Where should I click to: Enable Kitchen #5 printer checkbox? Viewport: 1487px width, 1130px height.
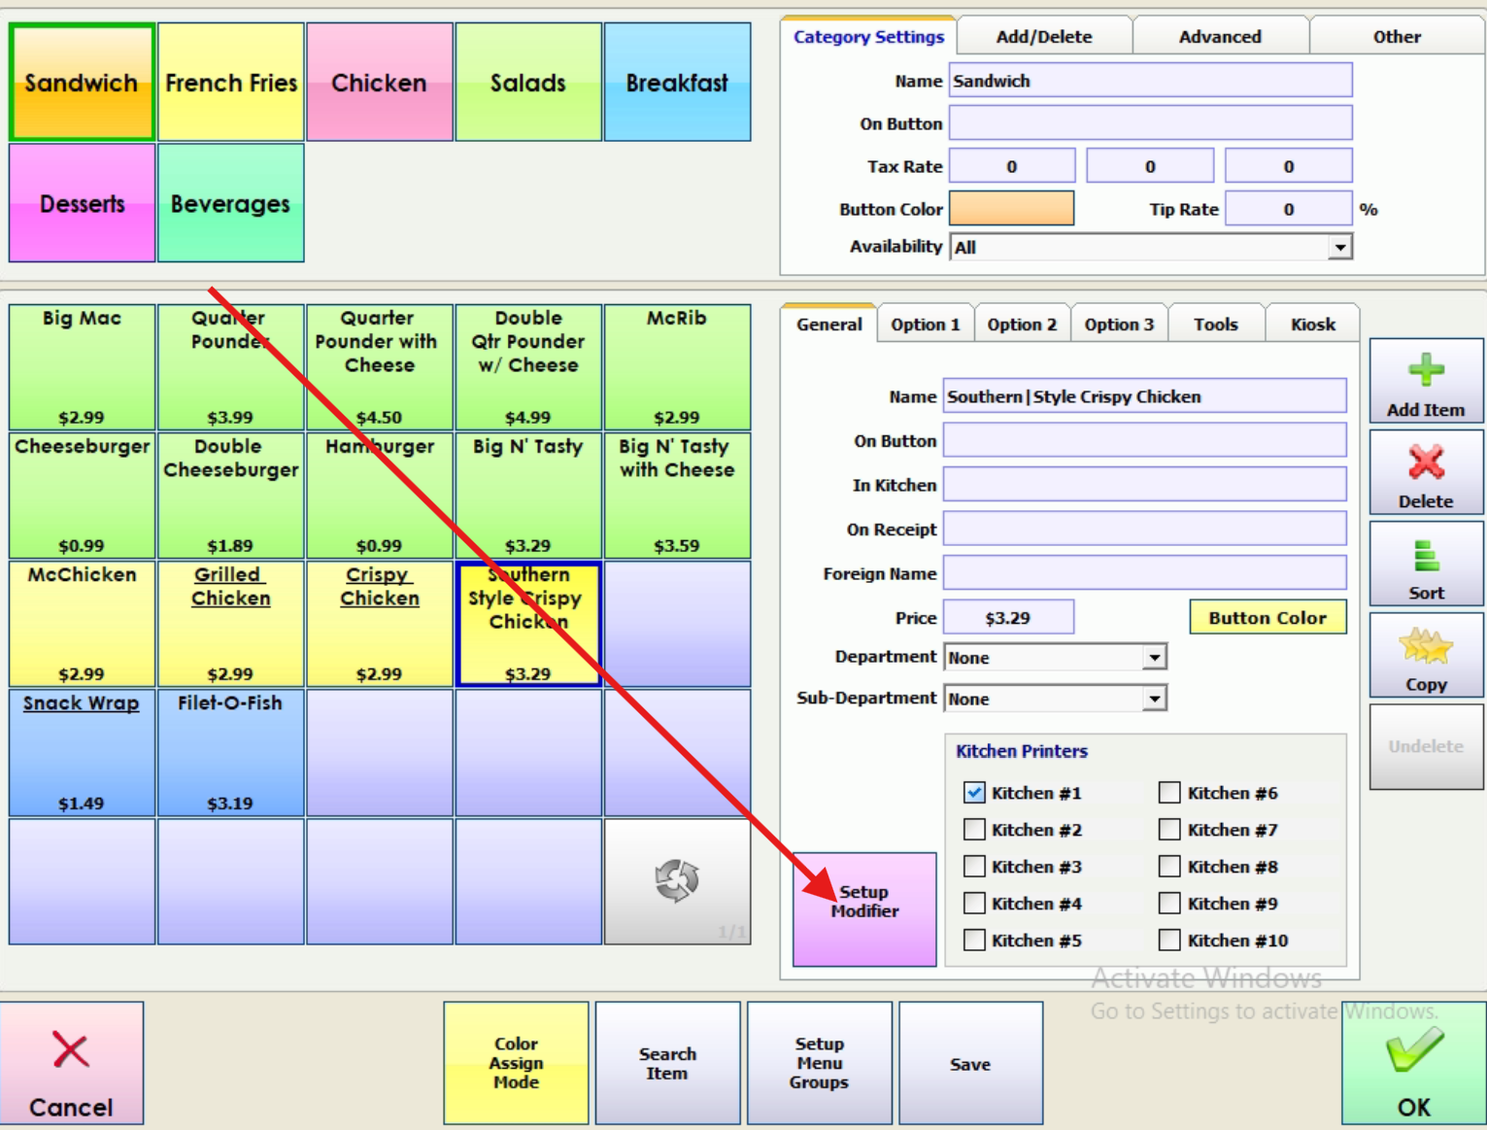pos(974,941)
